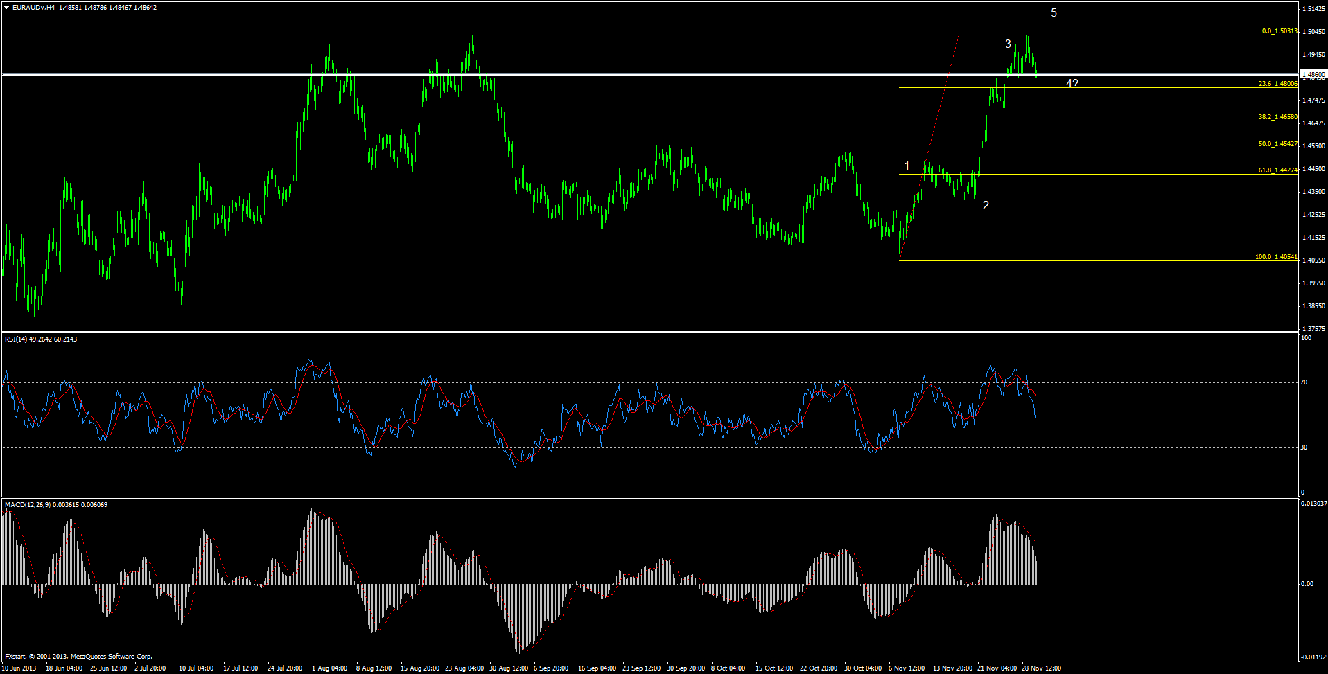Image resolution: width=1328 pixels, height=674 pixels.
Task: Click the time axis label "2 Jul 20:00"
Action: [150, 668]
